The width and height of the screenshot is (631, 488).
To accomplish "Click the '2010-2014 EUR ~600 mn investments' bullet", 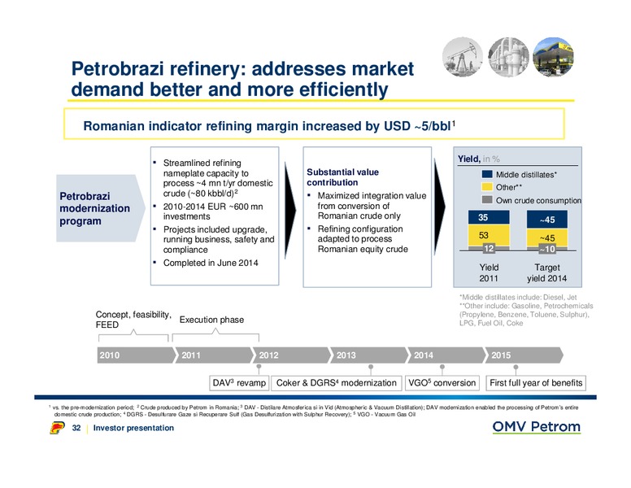I will click(213, 211).
